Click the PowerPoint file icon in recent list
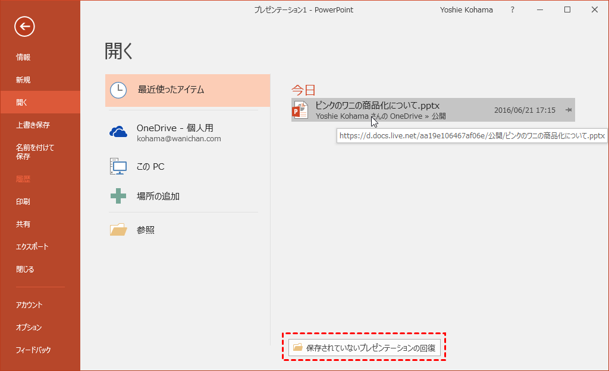609x371 pixels. coord(300,110)
